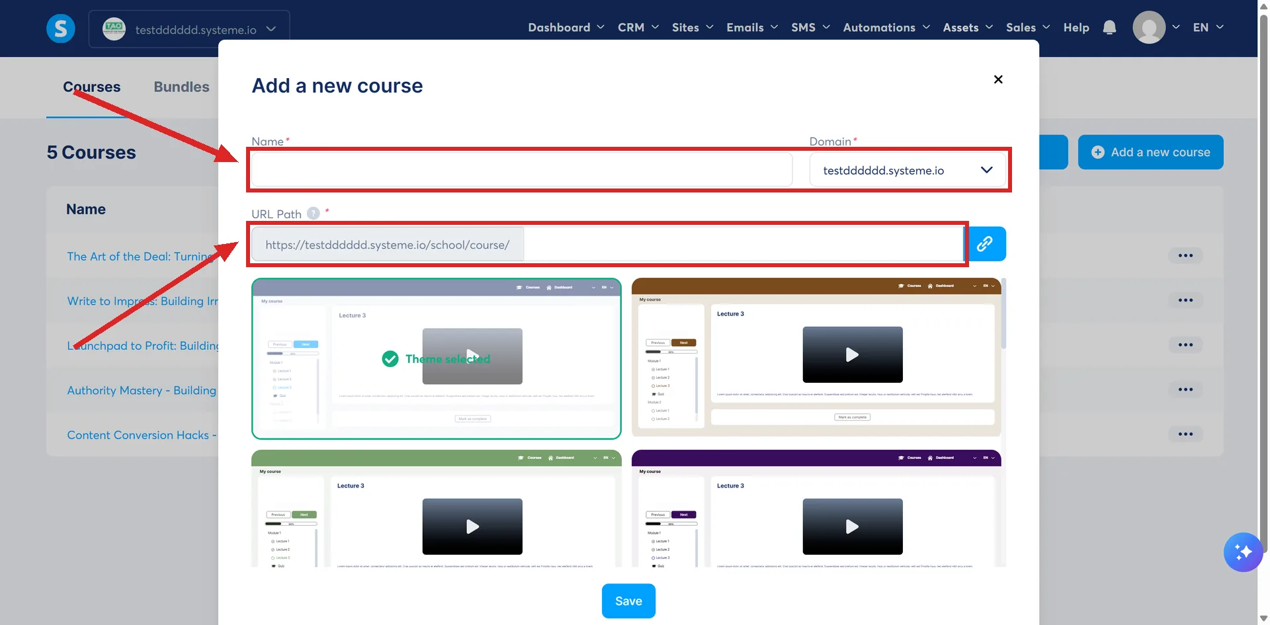Screen dimensions: 1270x625
Task: Select the purple course theme thumbnail
Action: pyautogui.click(x=816, y=509)
